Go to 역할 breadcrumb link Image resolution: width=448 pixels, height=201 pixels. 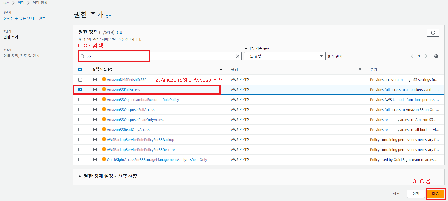pos(21,3)
